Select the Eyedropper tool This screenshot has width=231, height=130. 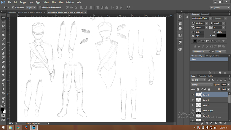click(3, 39)
